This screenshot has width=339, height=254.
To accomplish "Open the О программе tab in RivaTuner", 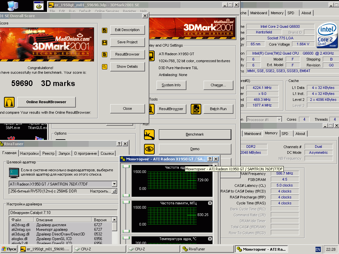I will (x=85, y=153).
